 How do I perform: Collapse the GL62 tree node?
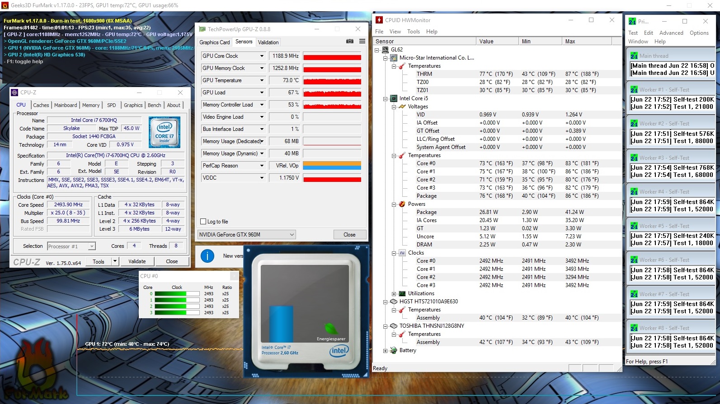tap(377, 50)
